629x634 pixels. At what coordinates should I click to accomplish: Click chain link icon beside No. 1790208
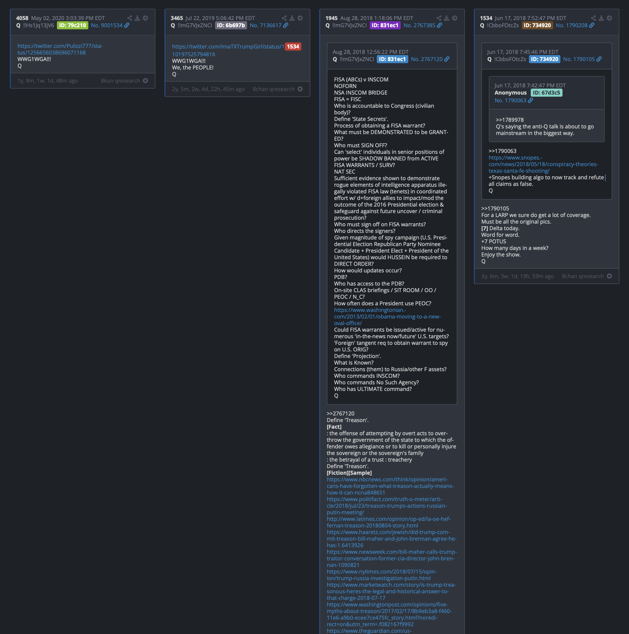click(592, 25)
